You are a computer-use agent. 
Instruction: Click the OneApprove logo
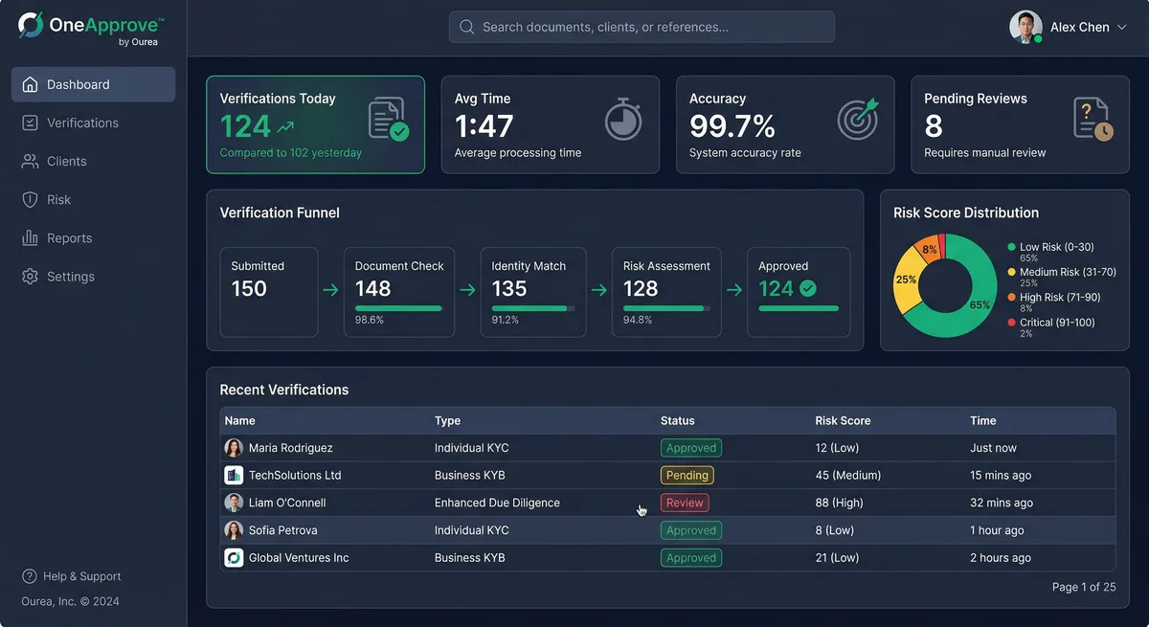click(86, 26)
